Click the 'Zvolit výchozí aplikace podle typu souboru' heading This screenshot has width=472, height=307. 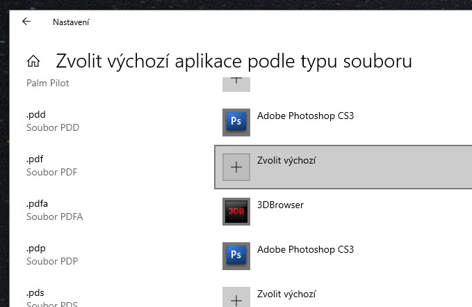234,61
